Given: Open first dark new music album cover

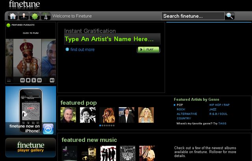Looking at the screenshot, I should click(69, 153).
